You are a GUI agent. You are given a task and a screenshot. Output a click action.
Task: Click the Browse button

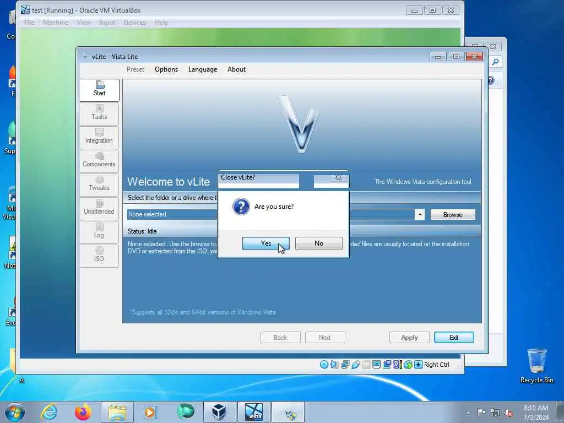coord(453,215)
